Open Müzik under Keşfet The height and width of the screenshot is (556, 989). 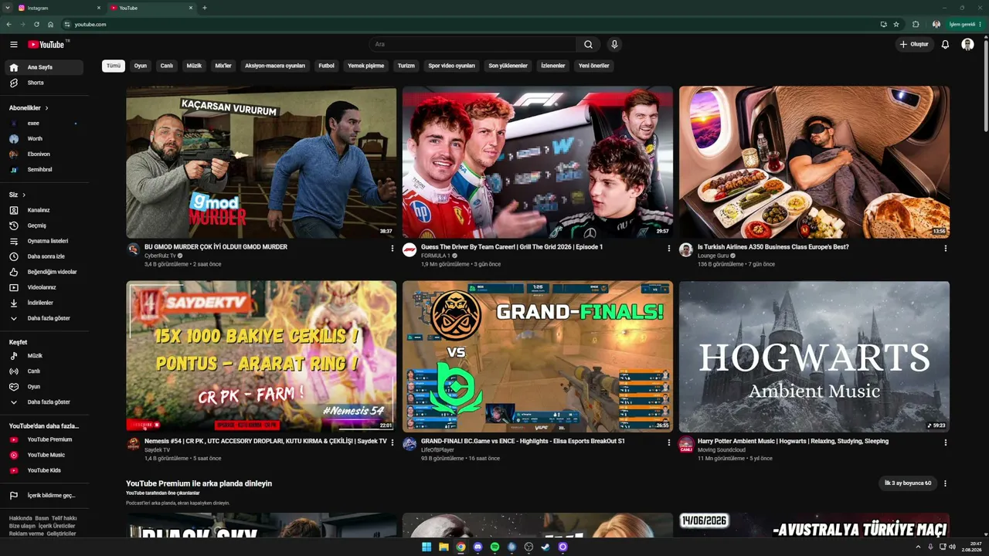(x=44, y=356)
